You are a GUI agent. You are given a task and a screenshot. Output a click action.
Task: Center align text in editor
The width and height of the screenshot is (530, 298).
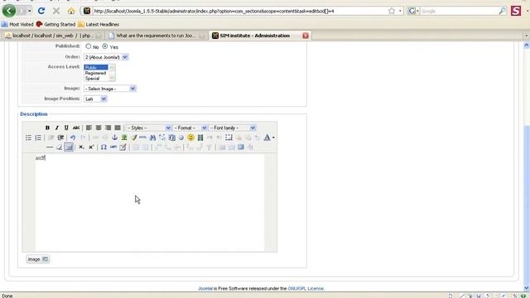(x=99, y=127)
